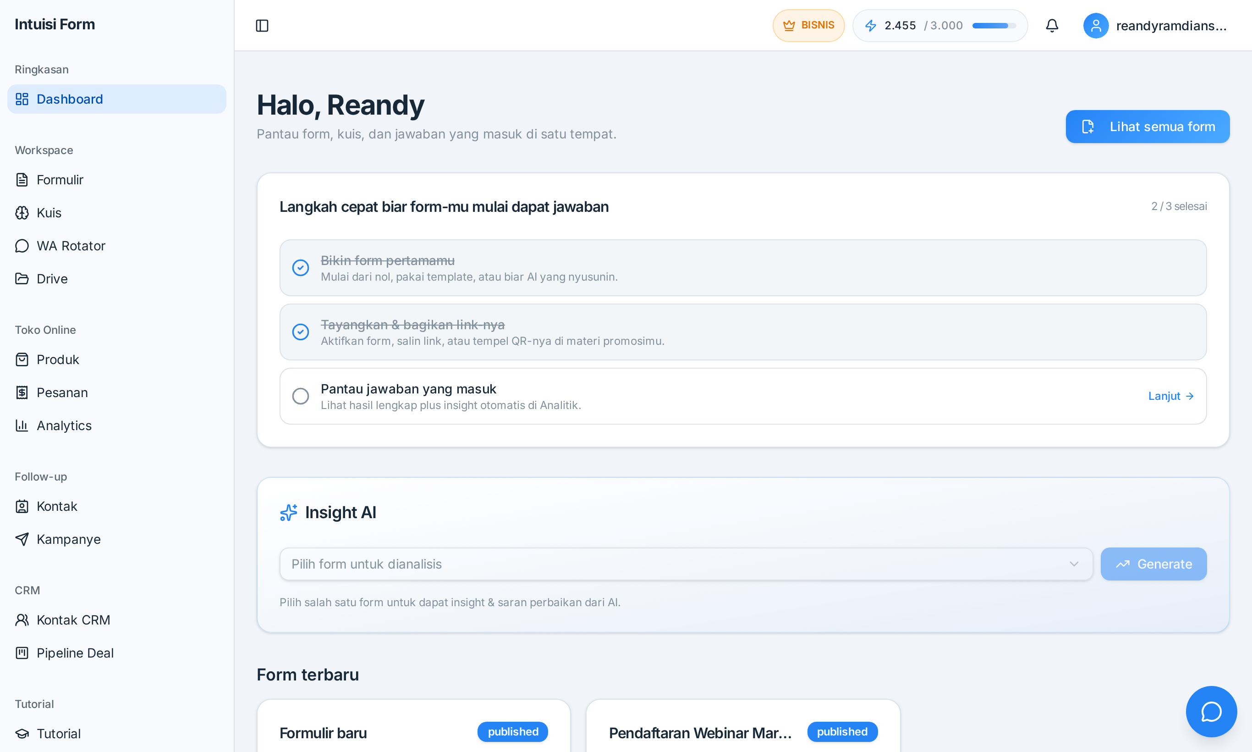The width and height of the screenshot is (1252, 752).
Task: Open Kuis in sidebar
Action: tap(116, 213)
